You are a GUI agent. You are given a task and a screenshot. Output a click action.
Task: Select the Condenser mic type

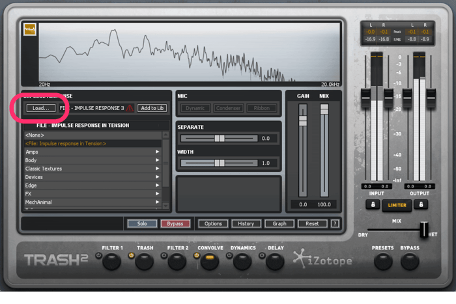[228, 108]
